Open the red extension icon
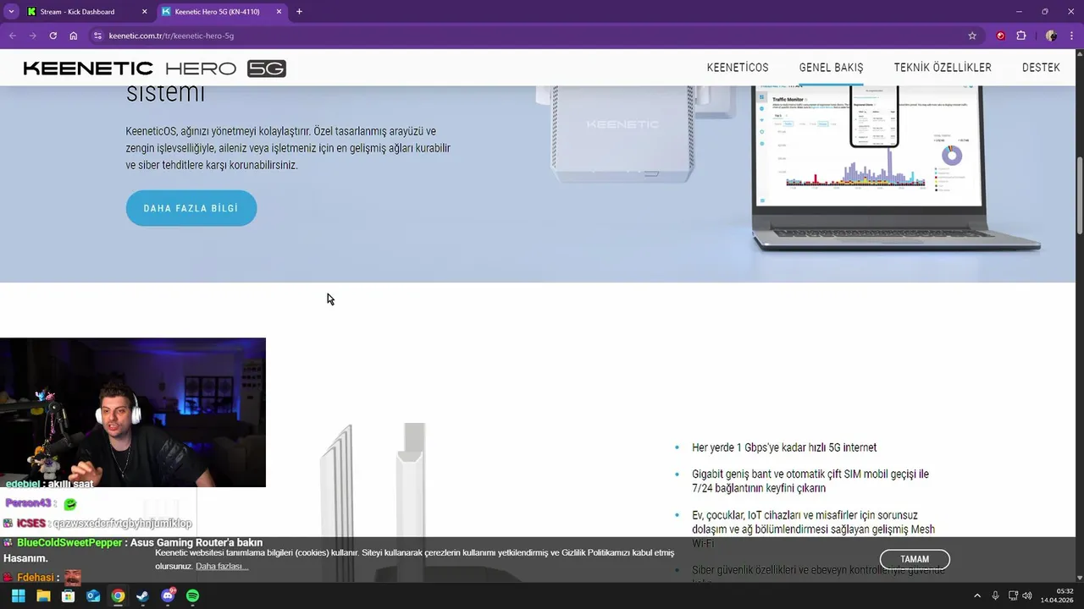Viewport: 1084px width, 609px height. point(1000,36)
